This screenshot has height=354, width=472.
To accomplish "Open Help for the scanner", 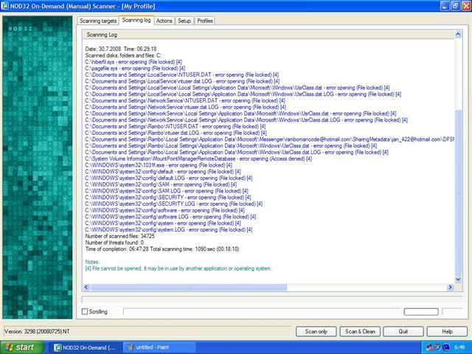I will (x=447, y=331).
